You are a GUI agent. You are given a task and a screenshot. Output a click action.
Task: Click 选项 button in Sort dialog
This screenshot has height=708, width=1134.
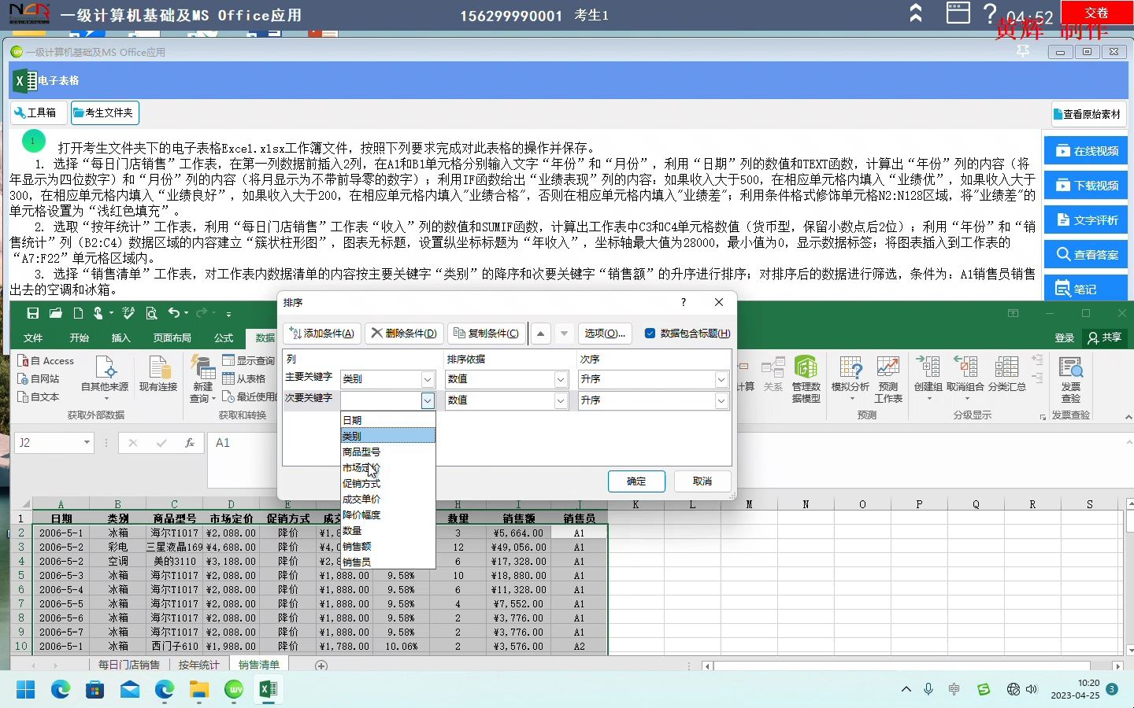click(x=605, y=334)
